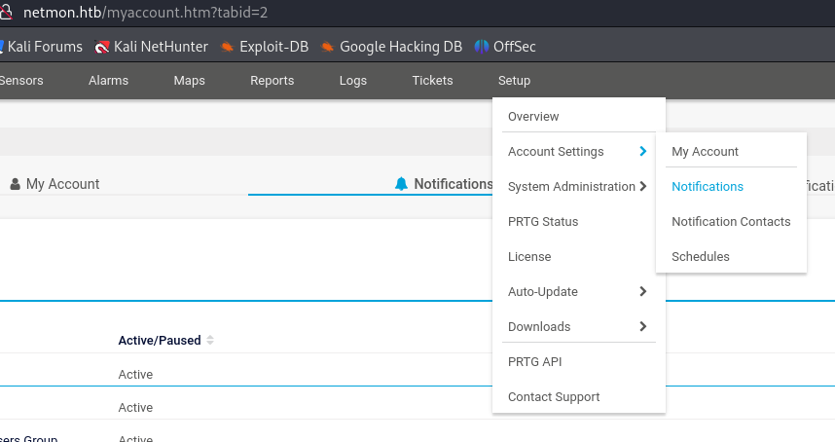Select PRTG API menu entry

click(534, 361)
